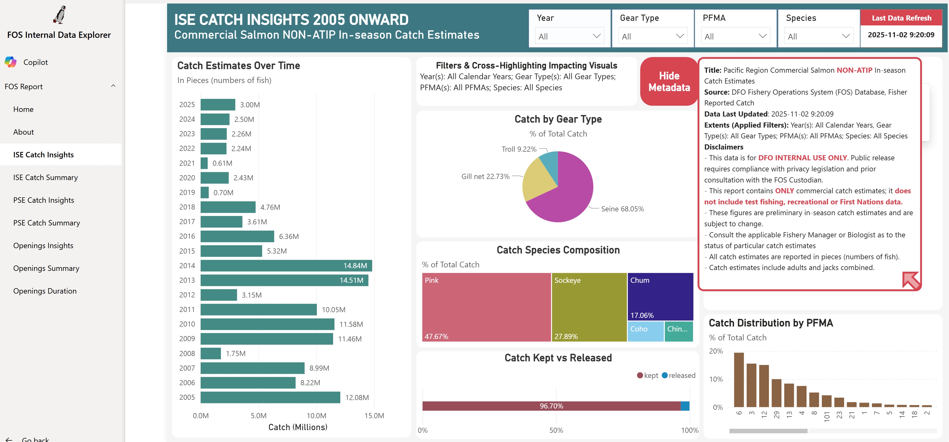
Task: Open Copilot from the sidebar
Action: pyautogui.click(x=35, y=62)
